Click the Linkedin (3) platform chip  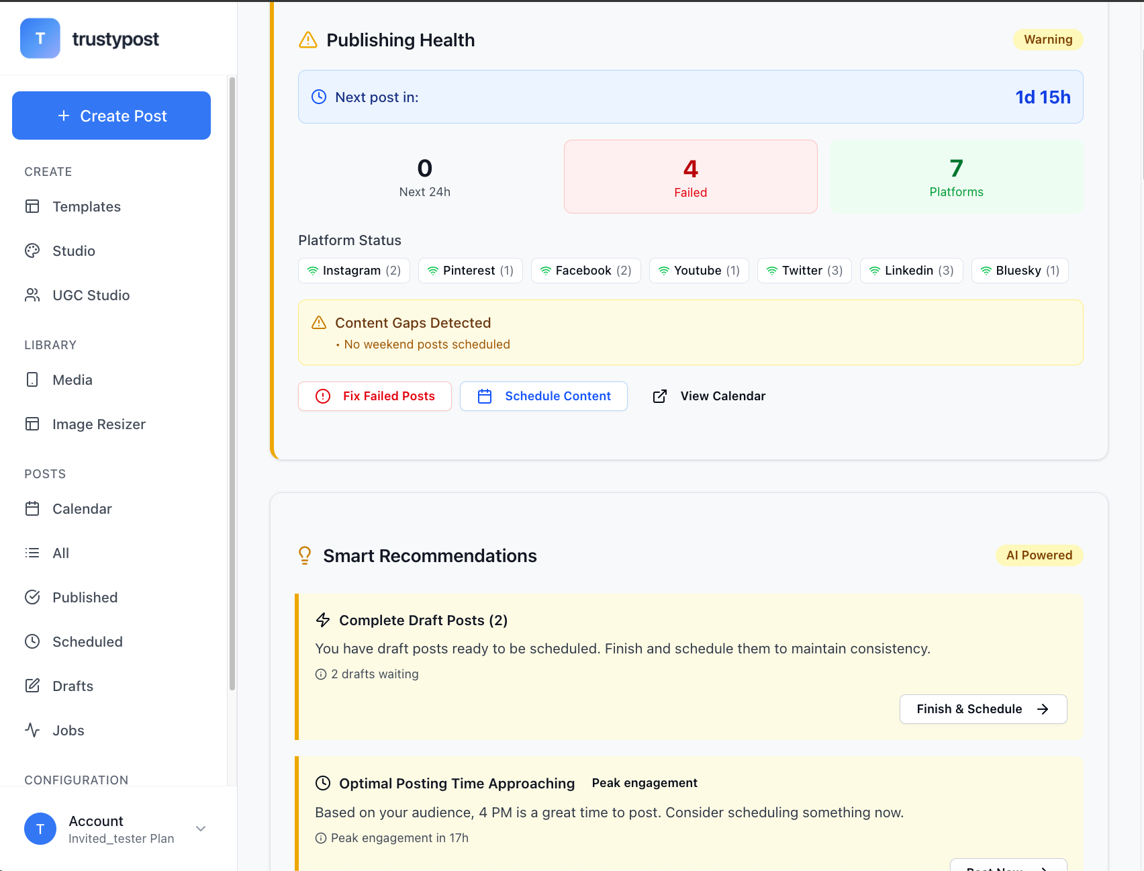(911, 271)
